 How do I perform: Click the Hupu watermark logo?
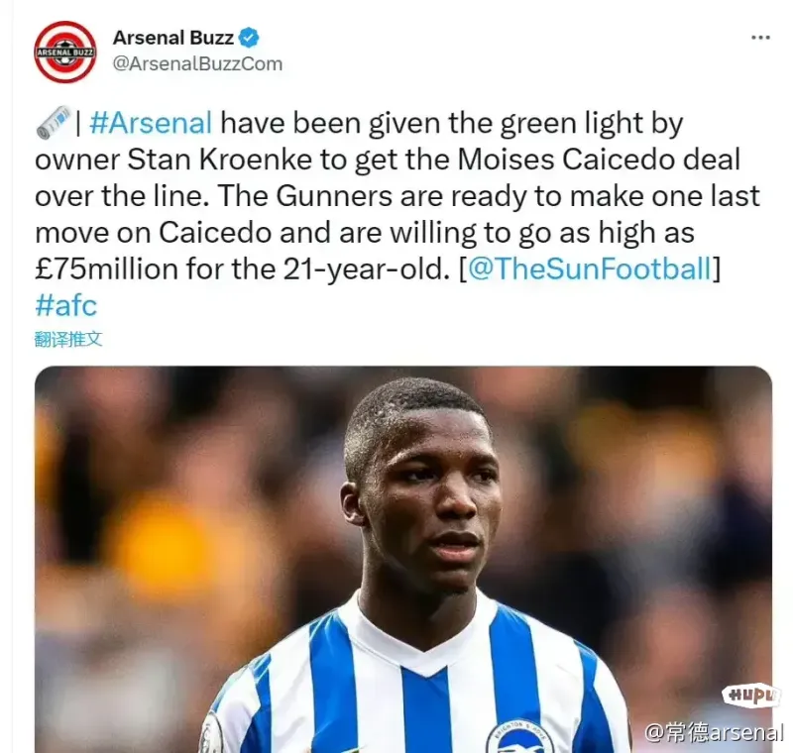pos(751,696)
